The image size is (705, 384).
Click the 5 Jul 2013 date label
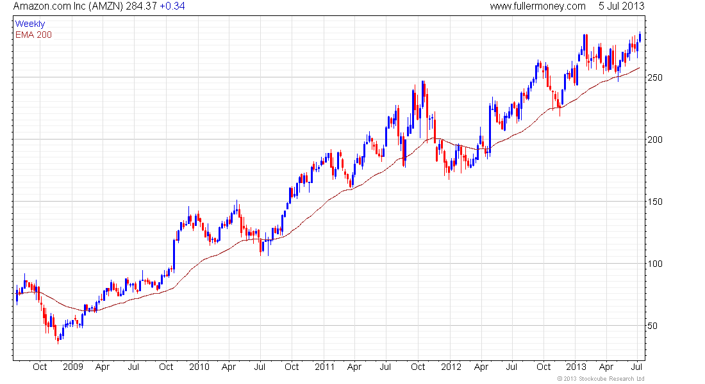(x=621, y=6)
